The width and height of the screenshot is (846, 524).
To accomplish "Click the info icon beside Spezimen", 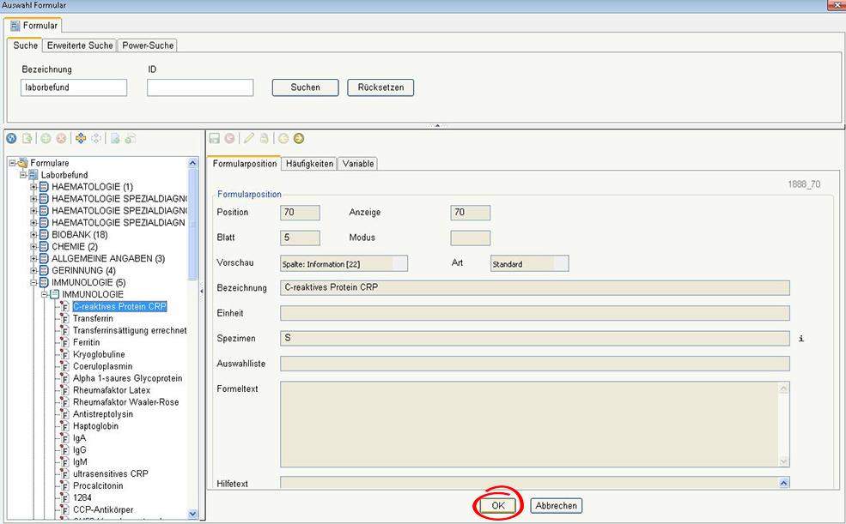I will 801,339.
